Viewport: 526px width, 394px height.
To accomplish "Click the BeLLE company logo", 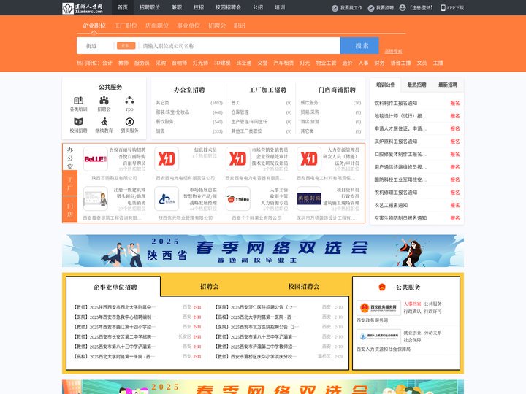I will tap(96, 159).
